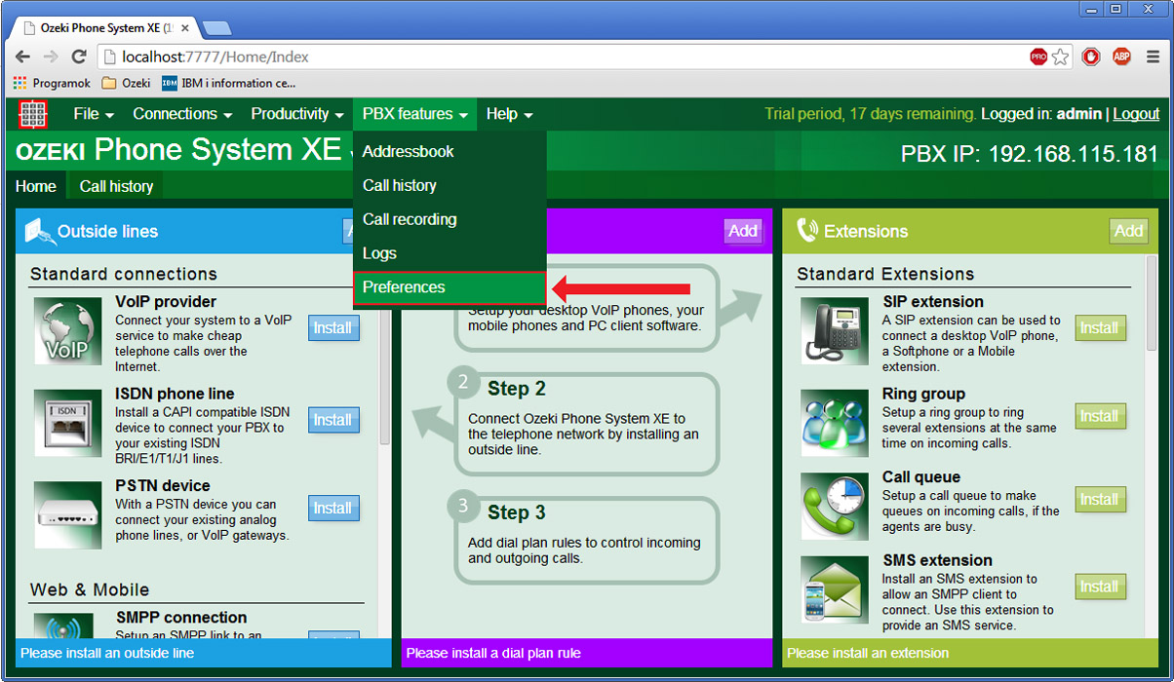Click the red PRO extension icon
The image size is (1174, 682).
point(1038,57)
